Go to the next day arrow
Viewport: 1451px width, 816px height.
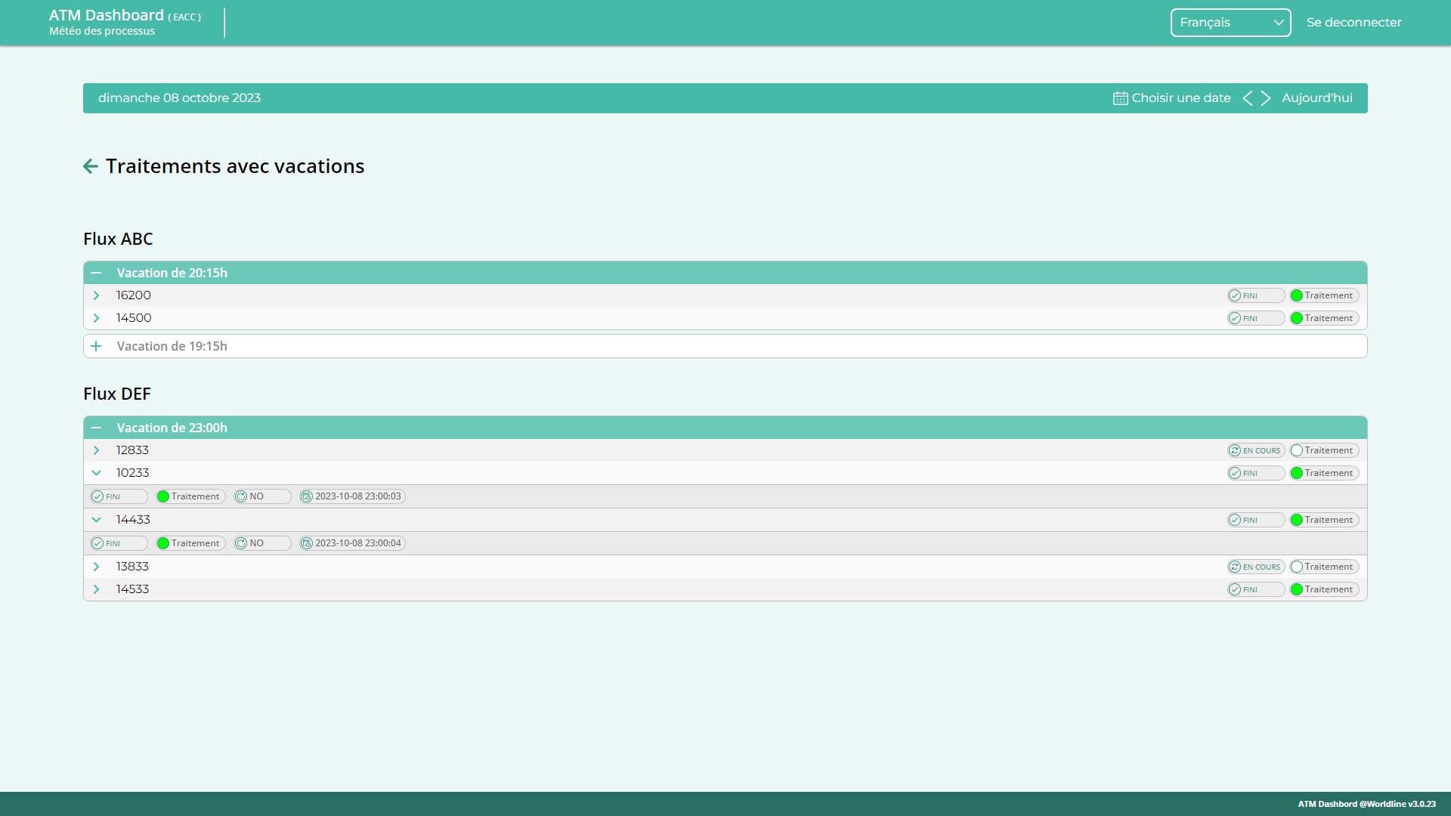tap(1266, 98)
